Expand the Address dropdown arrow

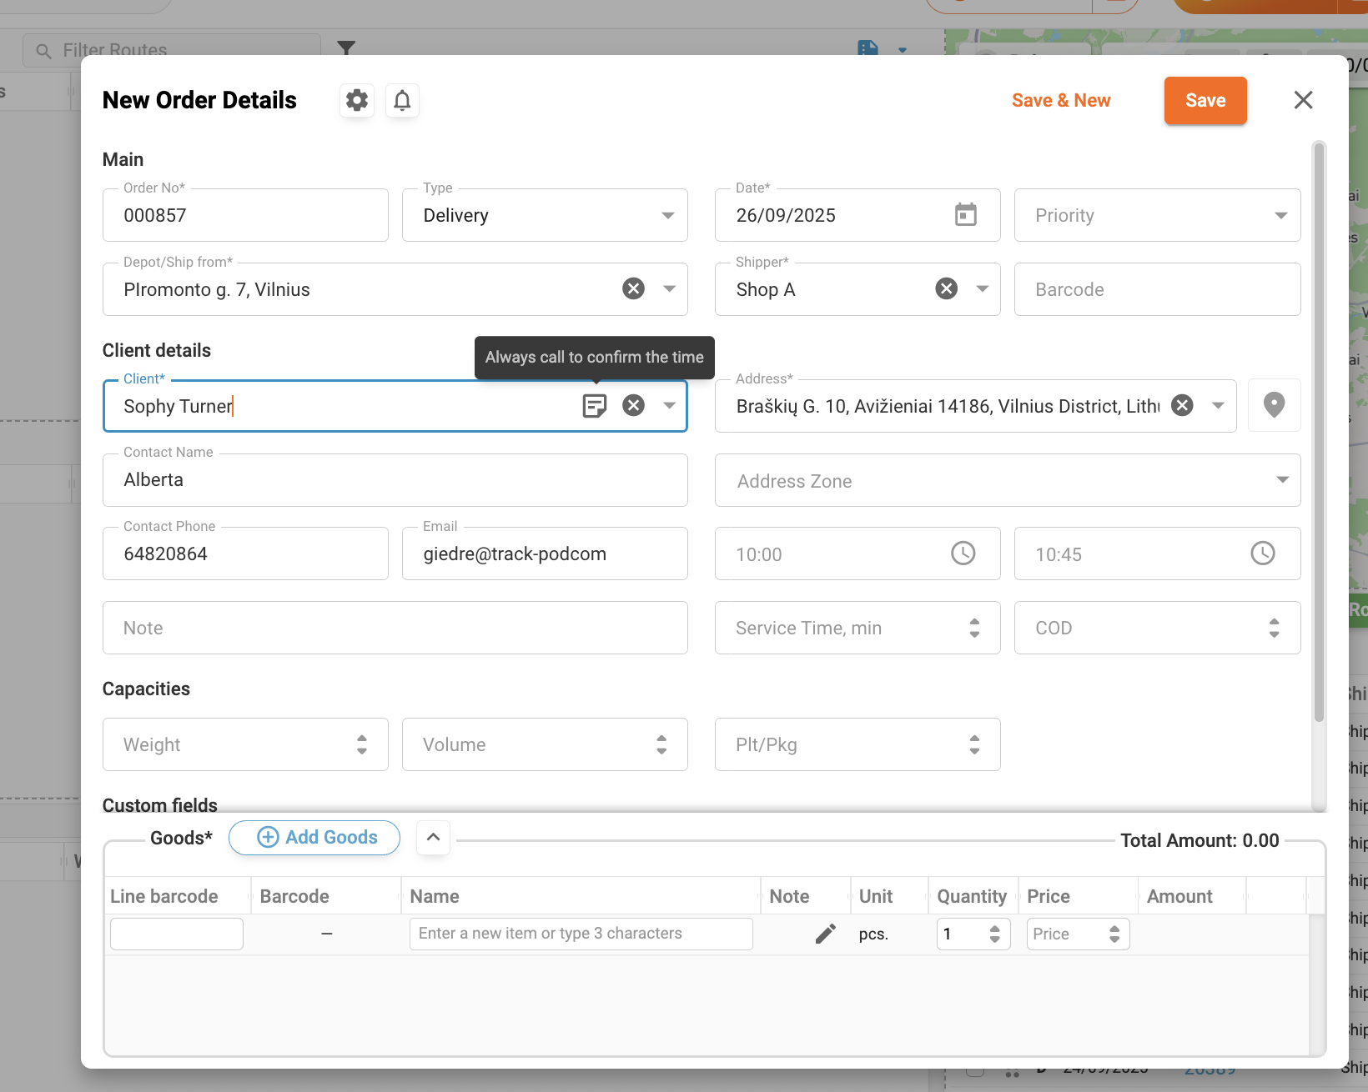[1218, 405]
